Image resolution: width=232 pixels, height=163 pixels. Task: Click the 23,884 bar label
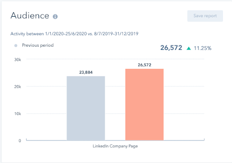86,72
